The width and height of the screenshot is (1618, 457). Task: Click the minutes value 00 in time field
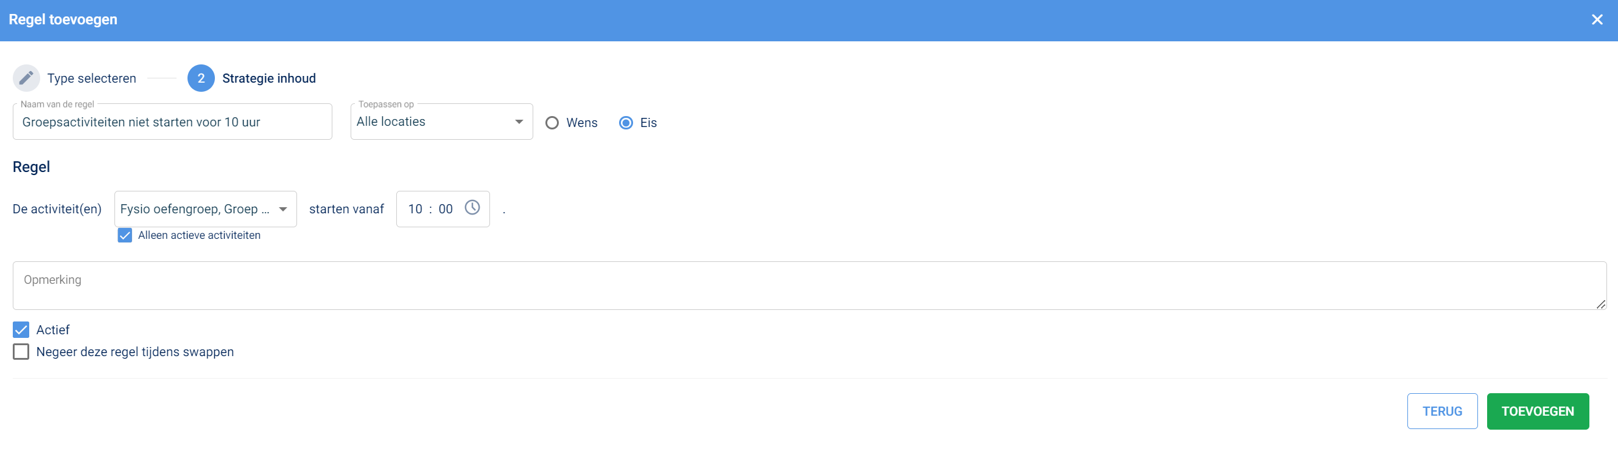point(446,210)
